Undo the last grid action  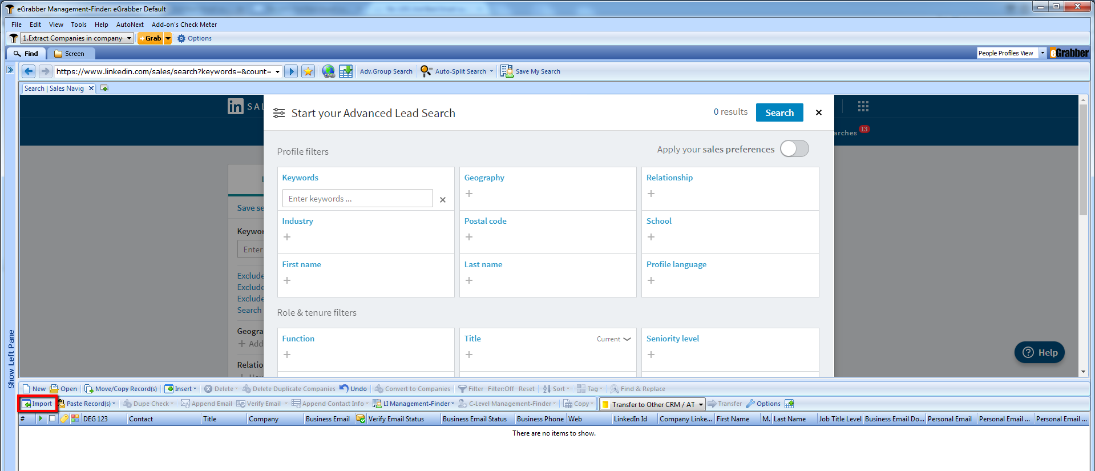pos(353,389)
